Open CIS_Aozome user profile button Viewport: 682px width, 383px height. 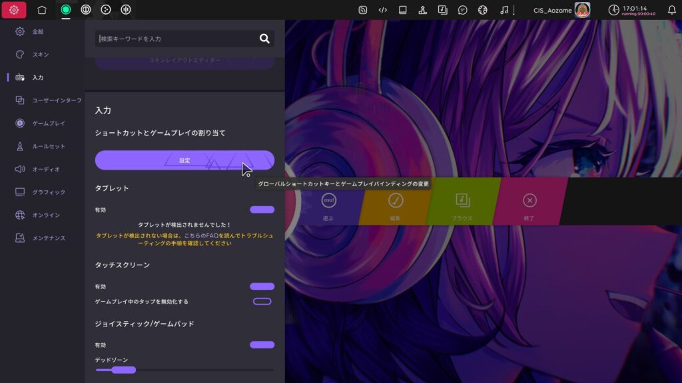[561, 10]
